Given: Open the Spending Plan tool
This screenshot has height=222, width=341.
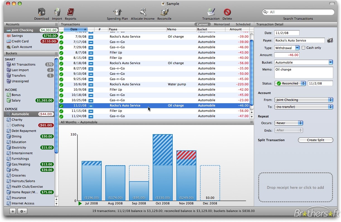Looking at the screenshot, I should [x=117, y=13].
